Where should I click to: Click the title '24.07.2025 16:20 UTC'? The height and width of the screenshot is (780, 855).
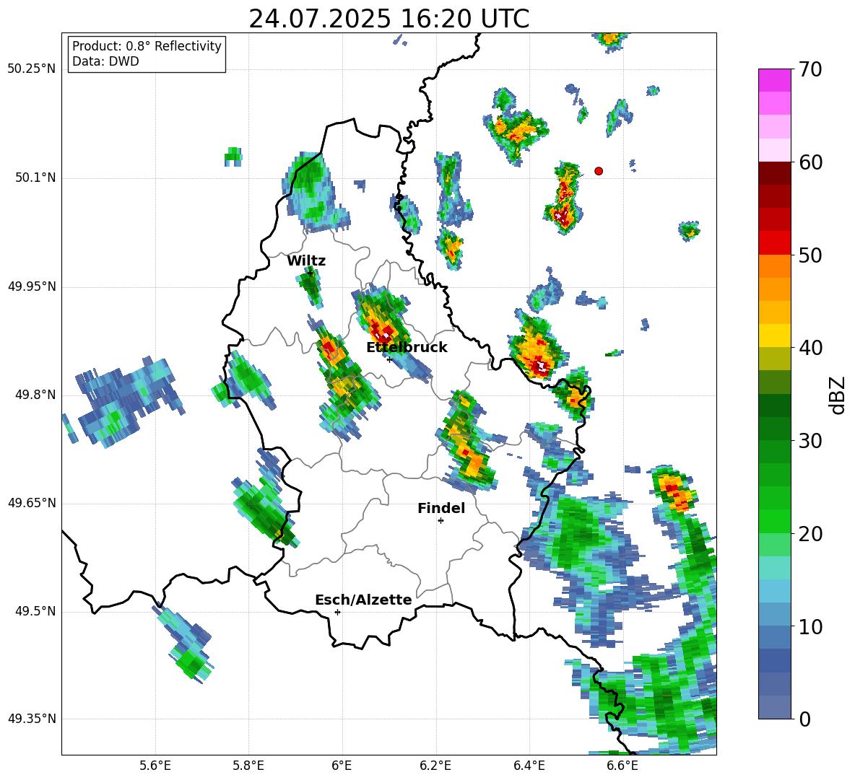click(389, 19)
